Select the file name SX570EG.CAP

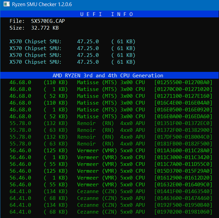tap(48, 21)
